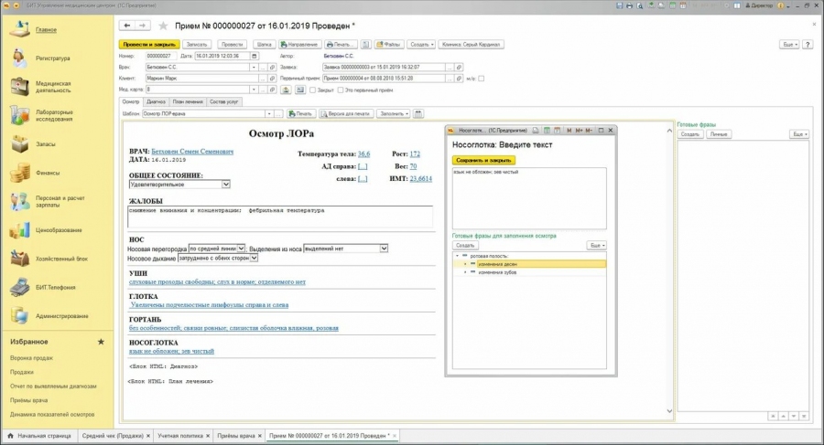Toggle the Закрыт checkbox
The width and height of the screenshot is (824, 445).
pyautogui.click(x=313, y=90)
